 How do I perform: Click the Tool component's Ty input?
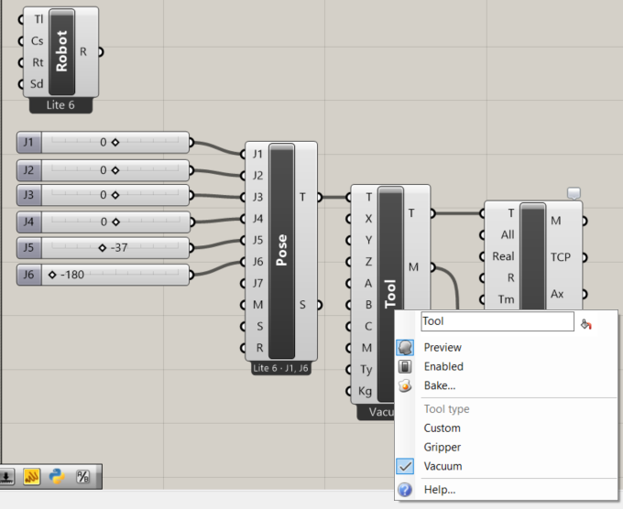coord(366,370)
